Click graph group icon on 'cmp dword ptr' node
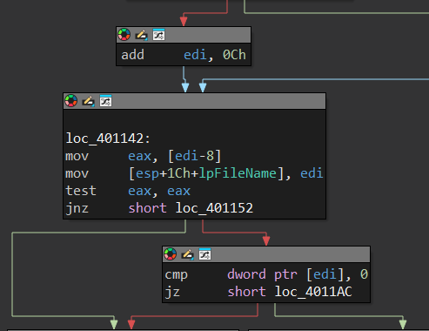 tap(204, 254)
